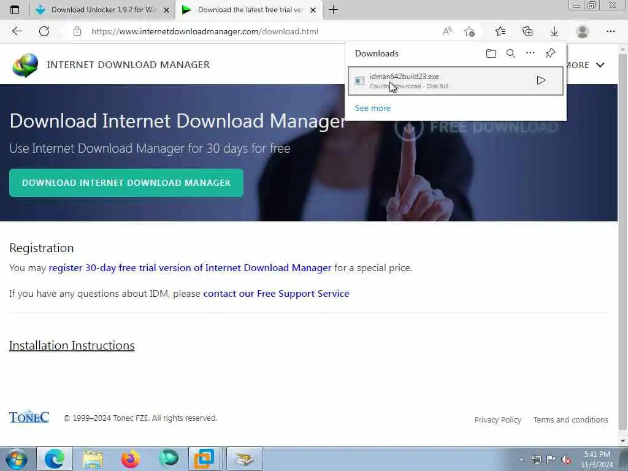The width and height of the screenshot is (628, 471).
Task: Open the Windows Start menu
Action: 17,459
